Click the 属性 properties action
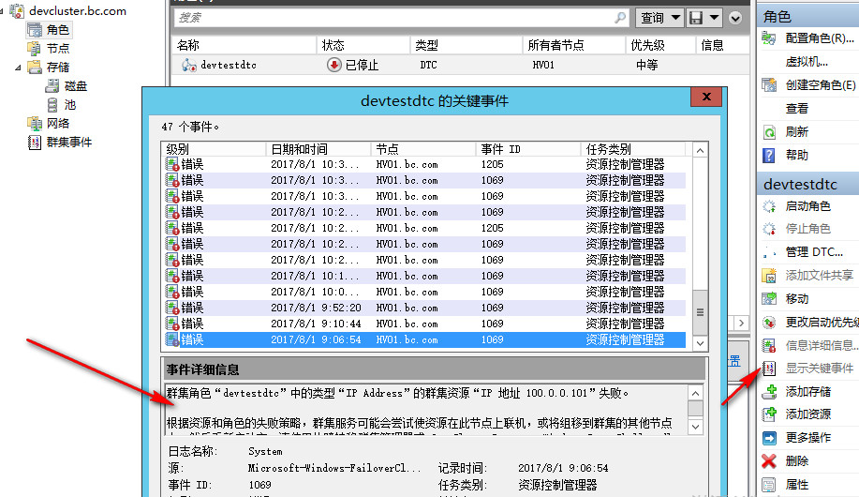The width and height of the screenshot is (859, 497). coord(796,485)
